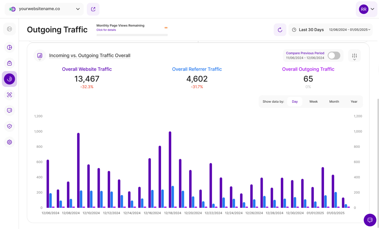Screen dimensions: 379x229
Task: Switch chart view to Month
Action: 334,102
